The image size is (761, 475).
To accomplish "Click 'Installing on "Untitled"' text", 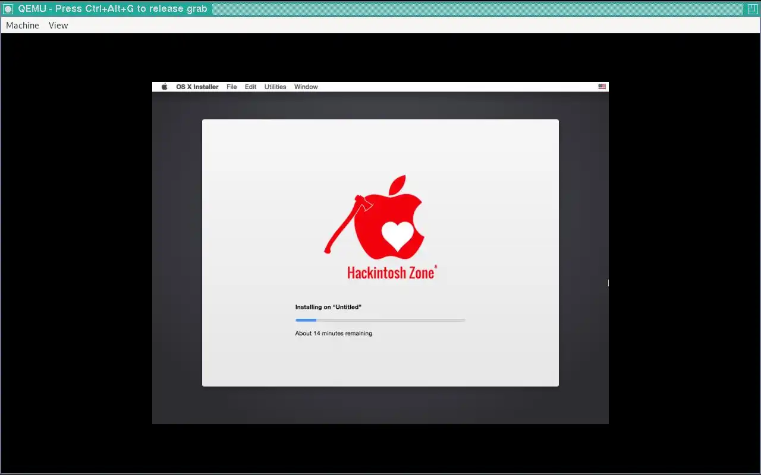I will click(x=328, y=307).
